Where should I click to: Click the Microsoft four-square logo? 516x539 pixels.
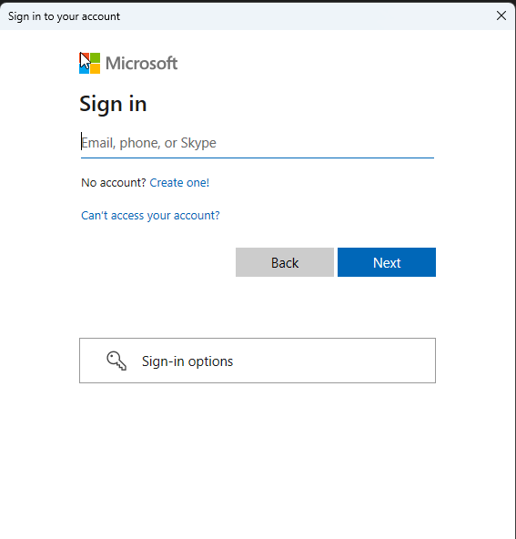tap(90, 63)
